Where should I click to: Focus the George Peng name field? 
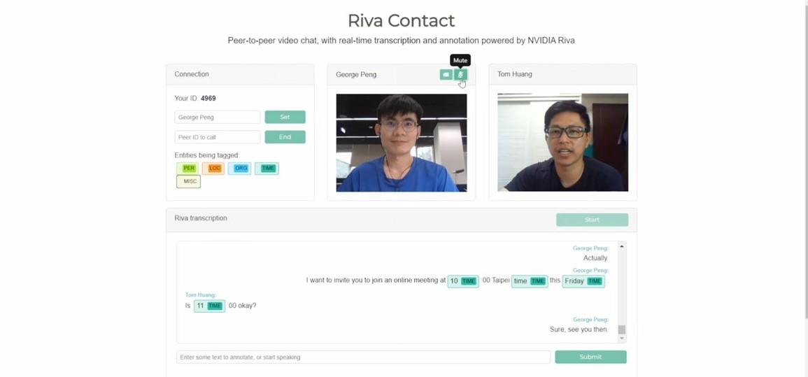218,117
